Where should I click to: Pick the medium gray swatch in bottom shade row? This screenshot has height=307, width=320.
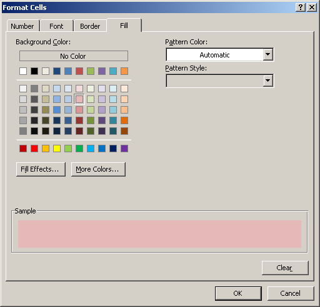click(x=23, y=131)
